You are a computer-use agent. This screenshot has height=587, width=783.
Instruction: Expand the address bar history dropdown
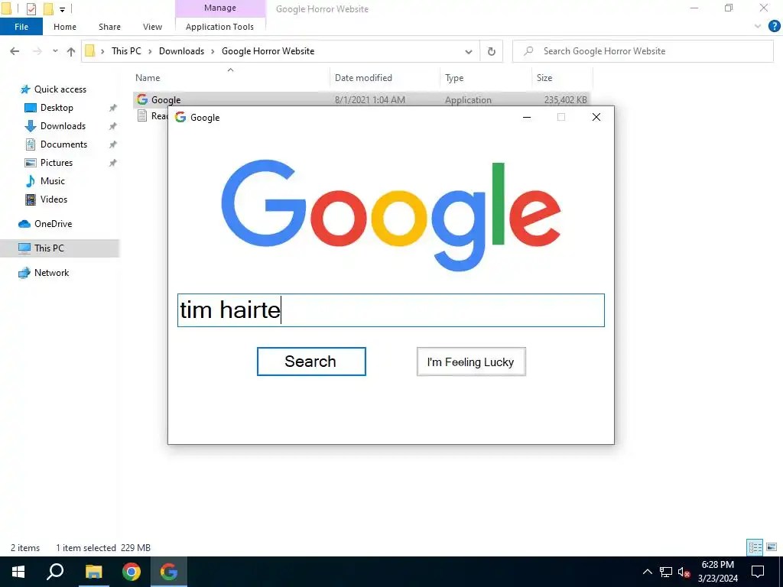point(469,51)
